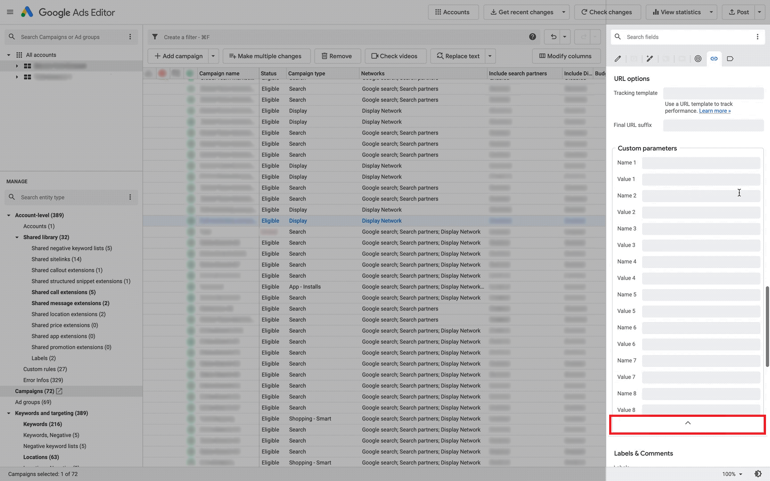
Task: Open the targeting bullseye tab
Action: click(x=698, y=58)
